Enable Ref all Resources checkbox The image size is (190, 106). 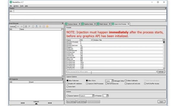[106, 84]
